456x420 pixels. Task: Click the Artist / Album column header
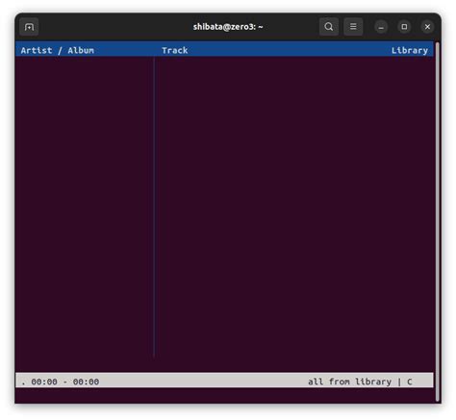click(58, 50)
